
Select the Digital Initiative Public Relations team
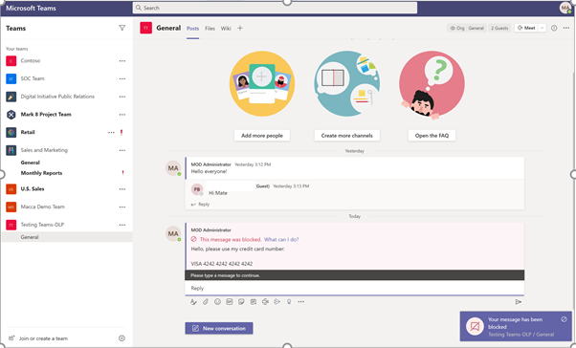[57, 97]
